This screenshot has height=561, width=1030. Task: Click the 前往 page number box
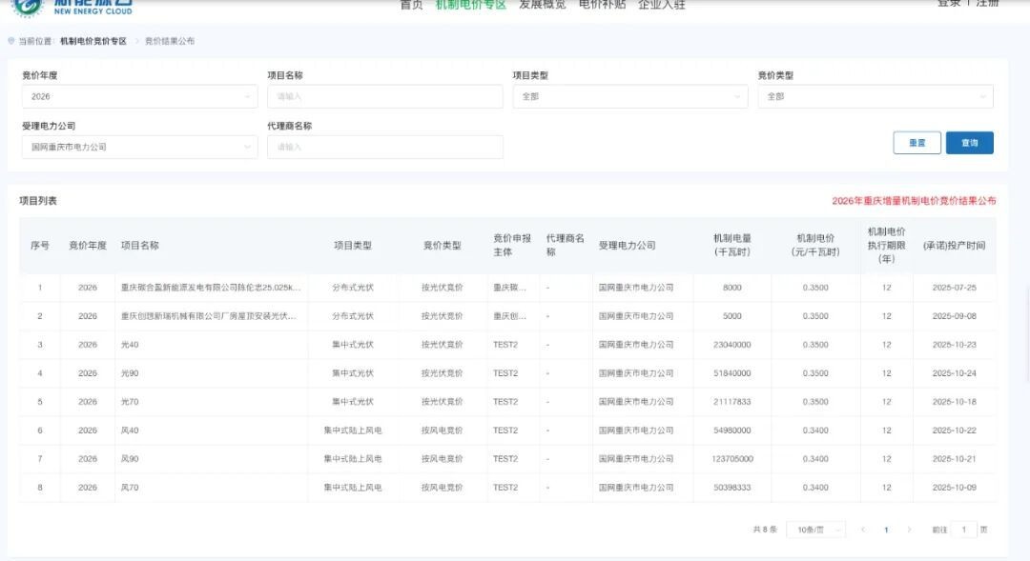point(963,530)
